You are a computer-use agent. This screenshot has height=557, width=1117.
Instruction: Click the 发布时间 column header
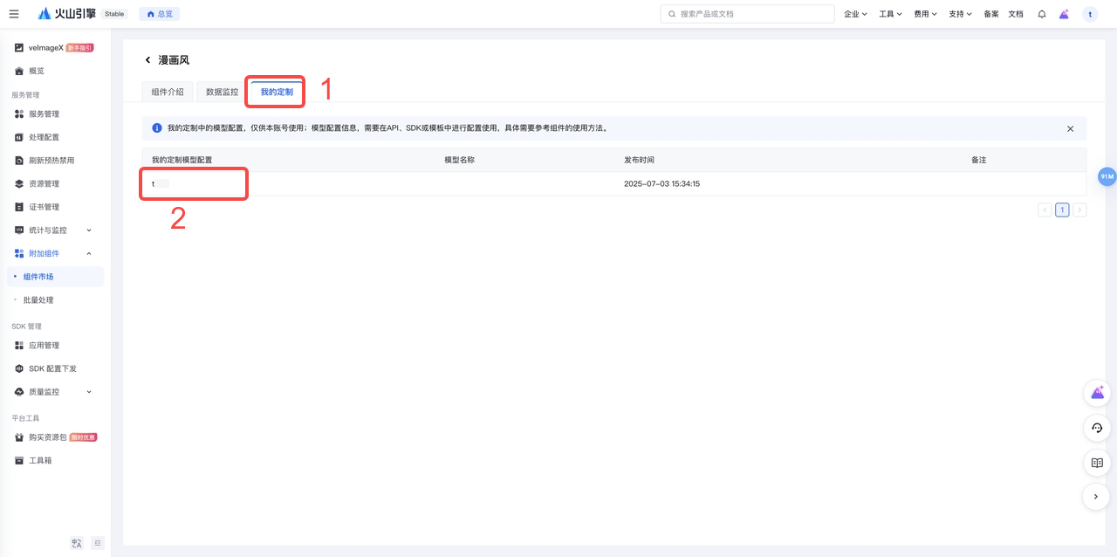(x=639, y=161)
